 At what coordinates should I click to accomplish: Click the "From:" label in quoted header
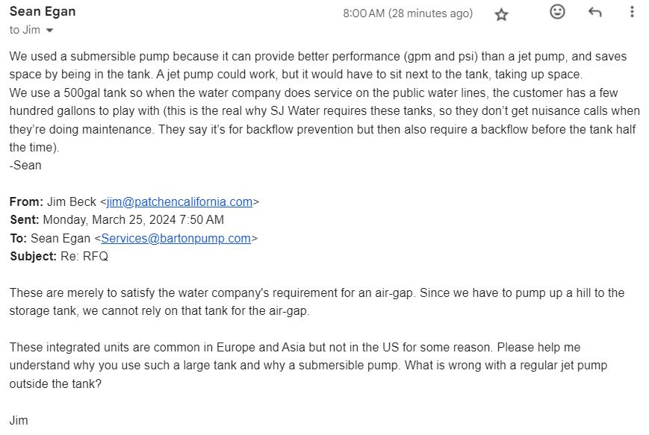click(x=26, y=201)
